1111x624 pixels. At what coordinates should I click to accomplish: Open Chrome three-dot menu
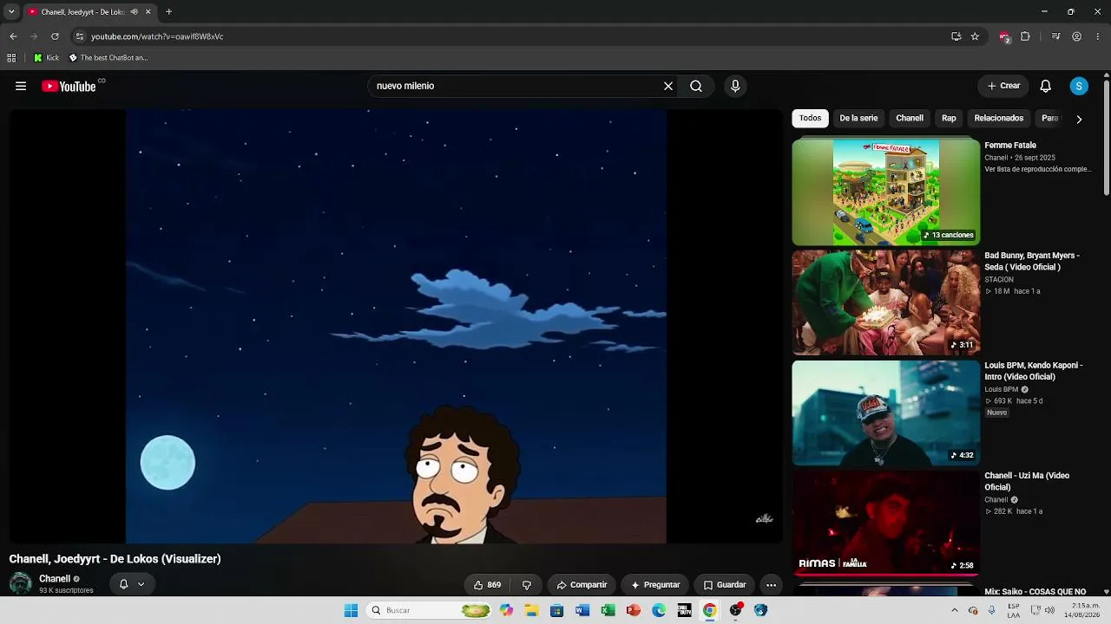point(1098,36)
